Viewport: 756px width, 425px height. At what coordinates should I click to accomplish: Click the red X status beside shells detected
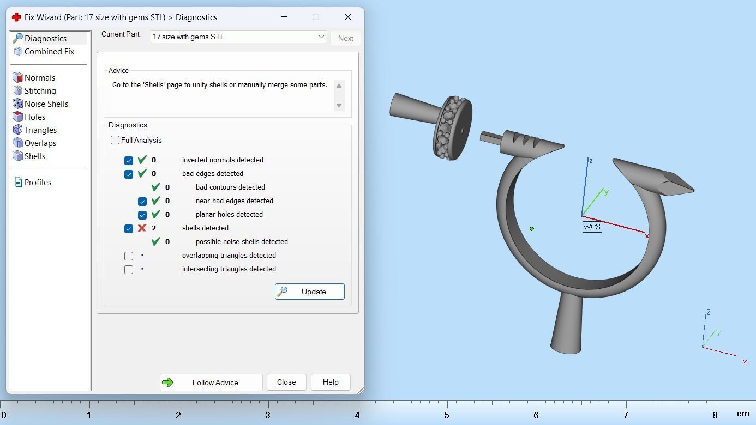click(x=142, y=228)
